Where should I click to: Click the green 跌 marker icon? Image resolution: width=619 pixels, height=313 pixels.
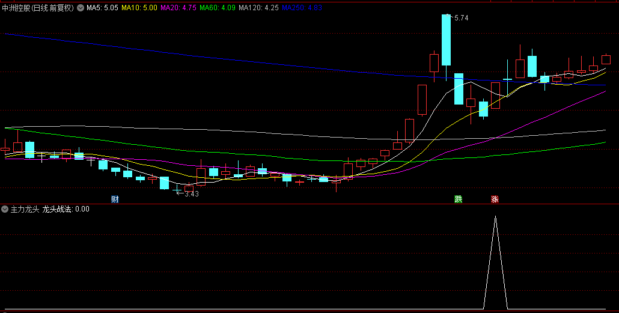point(458,199)
